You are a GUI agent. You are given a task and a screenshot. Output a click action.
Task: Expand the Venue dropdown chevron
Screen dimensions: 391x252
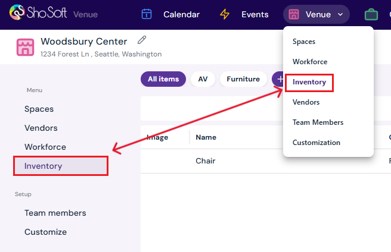coord(340,14)
